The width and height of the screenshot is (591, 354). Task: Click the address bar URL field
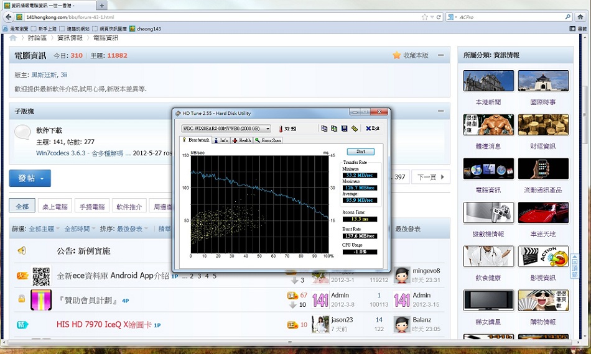tap(222, 17)
